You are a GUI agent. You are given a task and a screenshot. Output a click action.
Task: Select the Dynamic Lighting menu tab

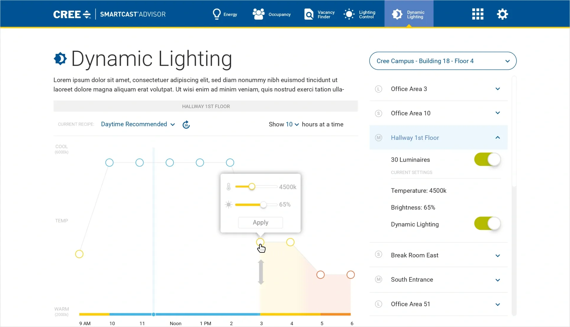pyautogui.click(x=409, y=14)
